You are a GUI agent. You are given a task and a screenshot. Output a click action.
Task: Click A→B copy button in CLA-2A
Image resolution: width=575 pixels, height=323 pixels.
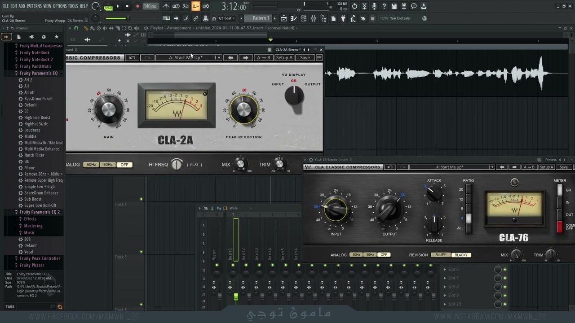point(263,58)
